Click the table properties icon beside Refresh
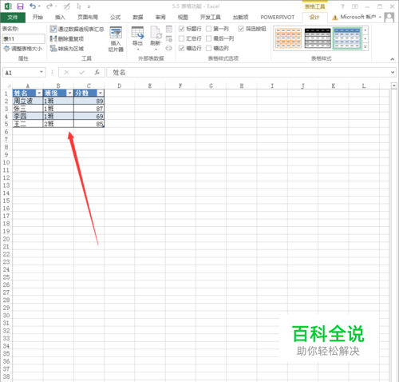Image resolution: width=399 pixels, height=382 pixels. point(169,29)
